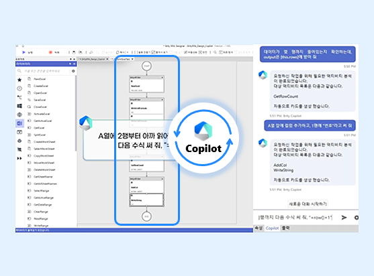Viewport: 374px width, 276px height.
Task: Click the Brity Copilot avatar on the AddCol reply
Action: click(263, 143)
